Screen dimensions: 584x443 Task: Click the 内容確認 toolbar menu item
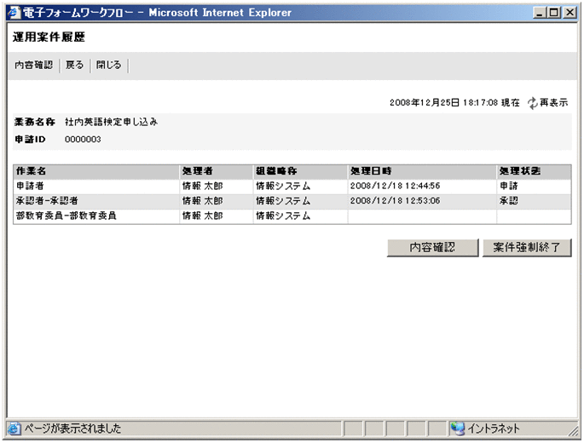pyautogui.click(x=33, y=65)
